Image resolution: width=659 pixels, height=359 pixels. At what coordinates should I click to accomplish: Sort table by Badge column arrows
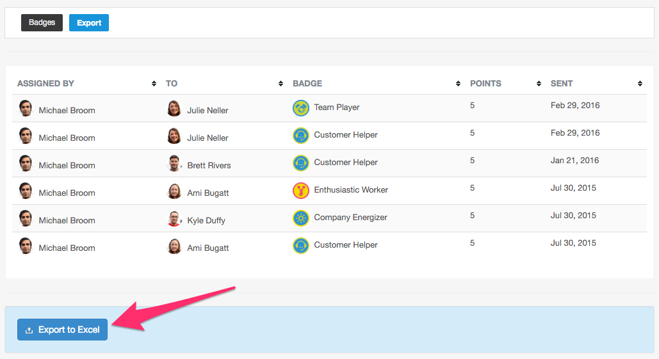(x=458, y=84)
